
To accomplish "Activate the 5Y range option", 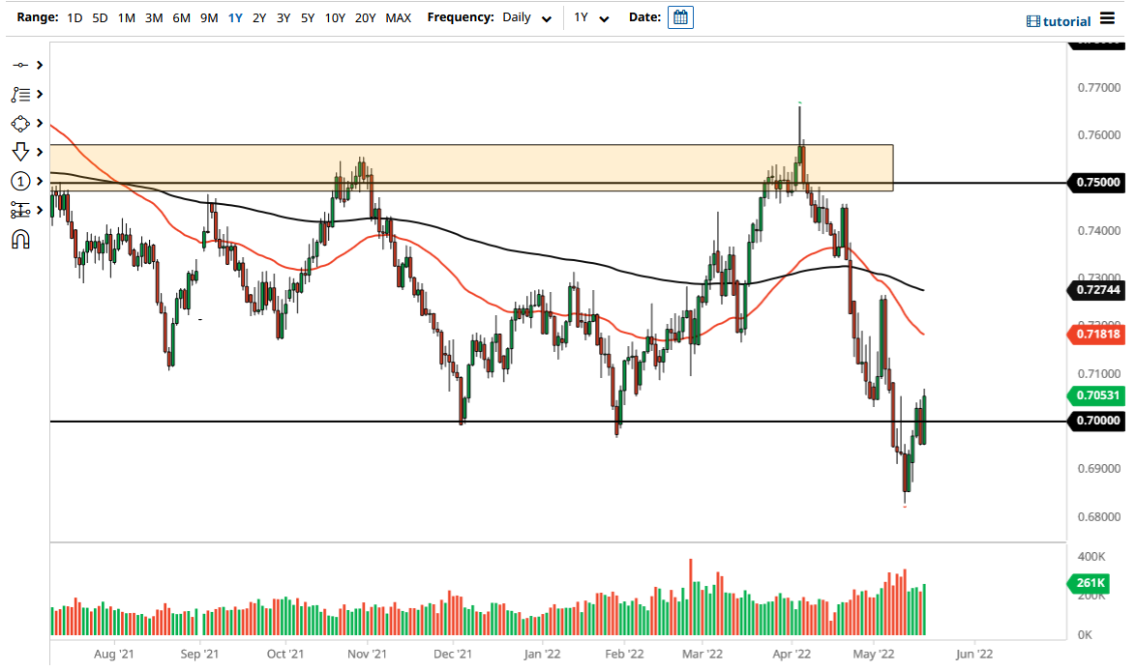I will coord(307,17).
